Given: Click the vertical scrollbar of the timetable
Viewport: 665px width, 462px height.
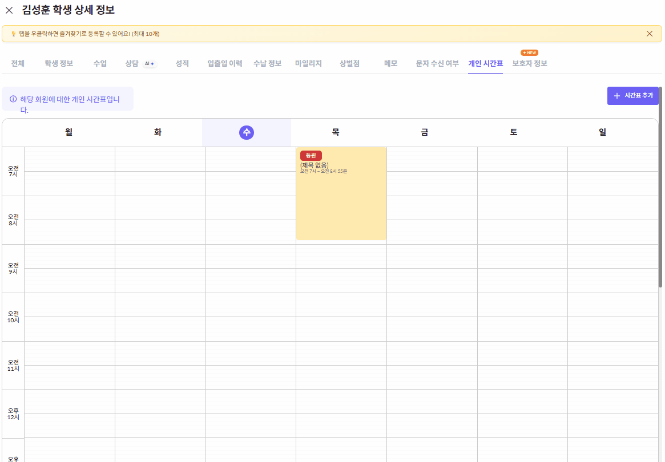Looking at the screenshot, I should [x=660, y=187].
